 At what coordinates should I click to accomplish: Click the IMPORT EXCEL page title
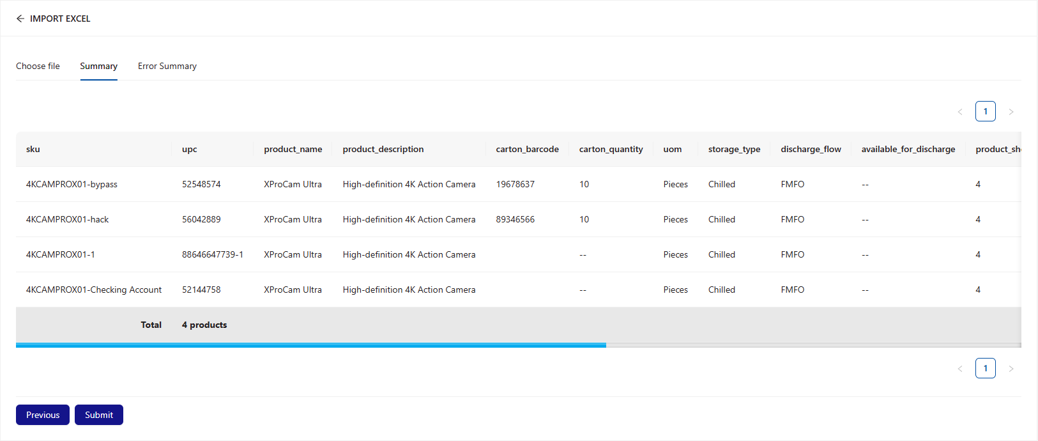(60, 19)
